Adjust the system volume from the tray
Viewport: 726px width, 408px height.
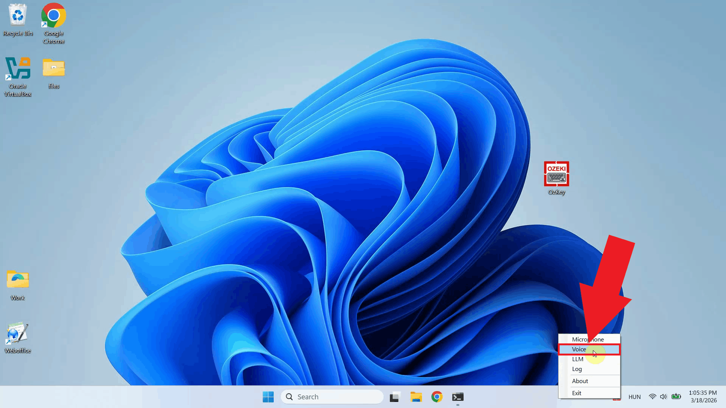point(663,397)
